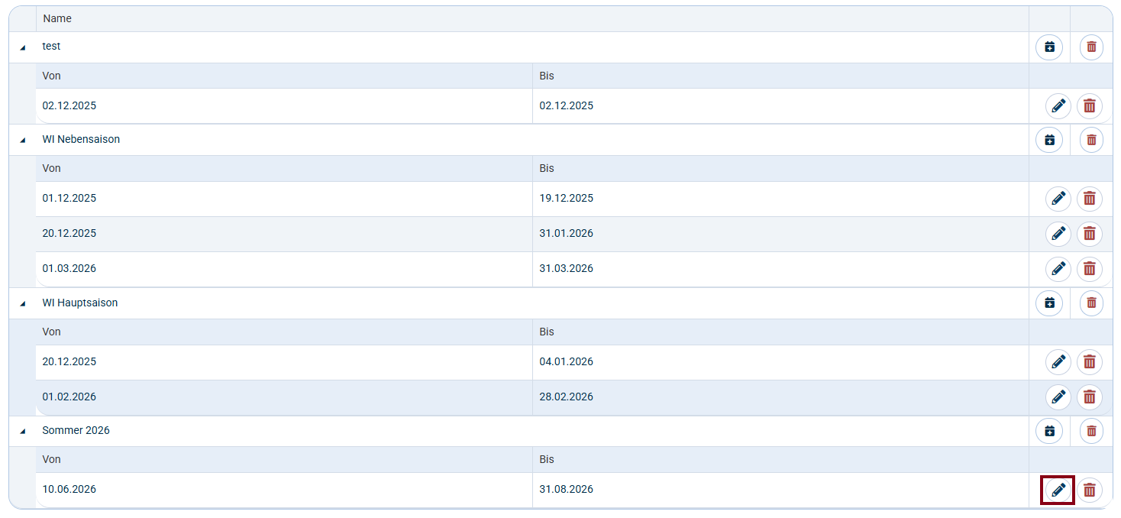Viewport: 1121px width, 518px height.
Task: Add date range to test season
Action: 1049,47
